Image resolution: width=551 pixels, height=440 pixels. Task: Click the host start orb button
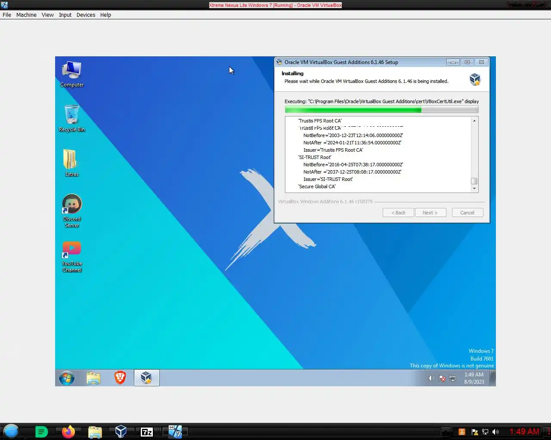point(11,431)
